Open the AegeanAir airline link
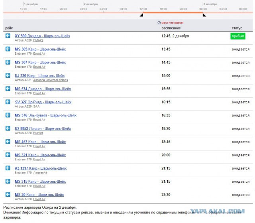The width and height of the screenshot is (255, 223). click(x=40, y=173)
